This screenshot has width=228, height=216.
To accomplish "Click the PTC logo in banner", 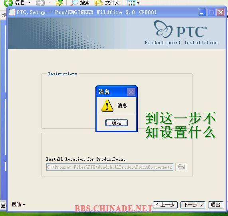I will 180,29.
